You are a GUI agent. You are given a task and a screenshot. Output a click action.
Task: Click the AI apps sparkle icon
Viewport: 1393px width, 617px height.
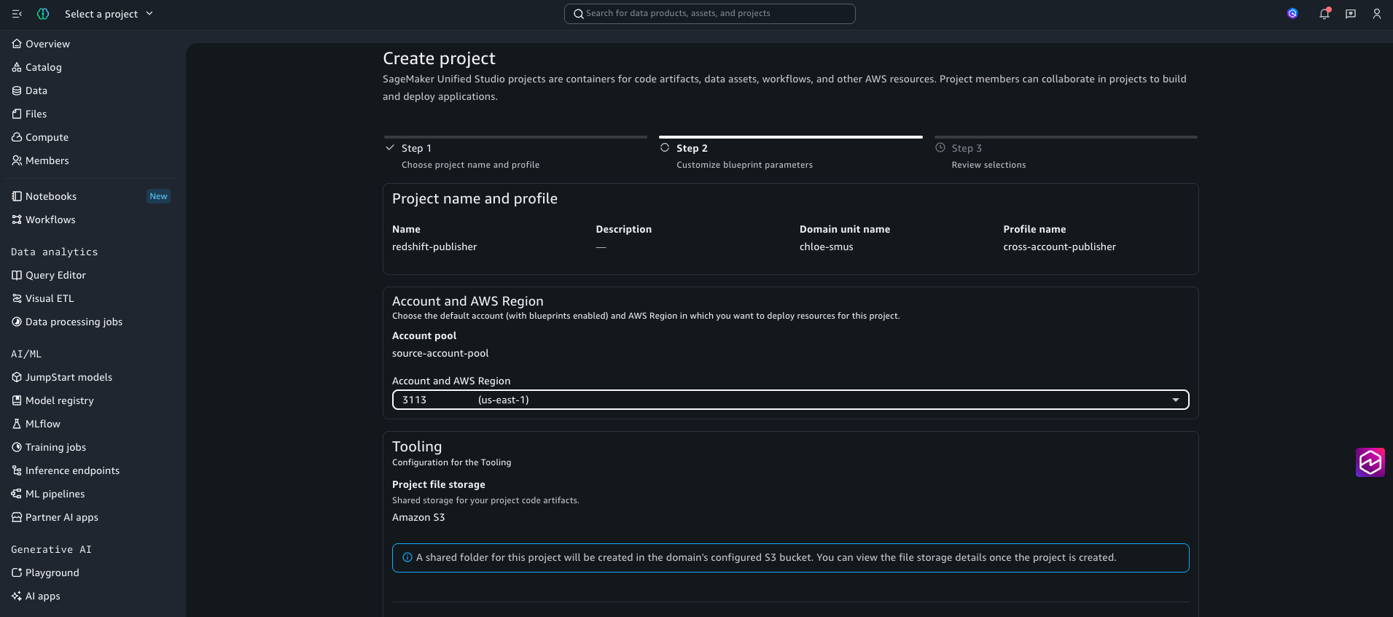17,596
